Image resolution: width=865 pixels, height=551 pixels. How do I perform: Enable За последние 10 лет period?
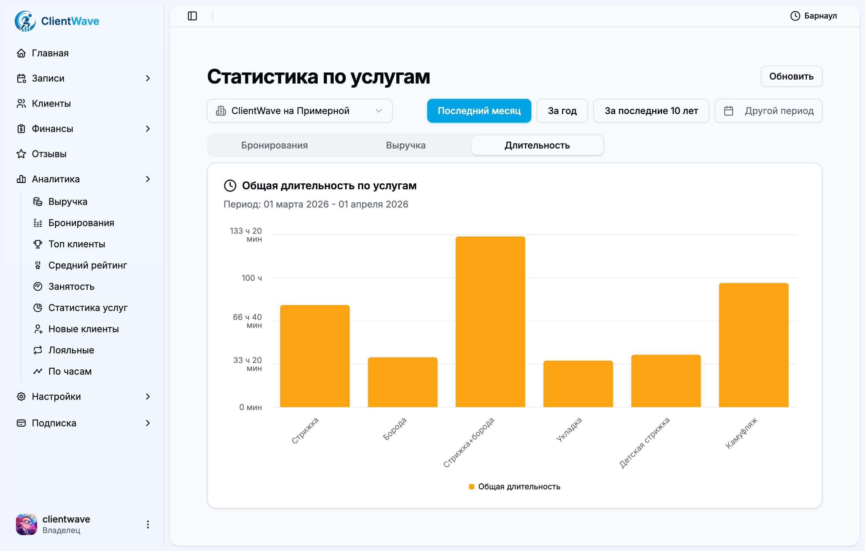[651, 110]
